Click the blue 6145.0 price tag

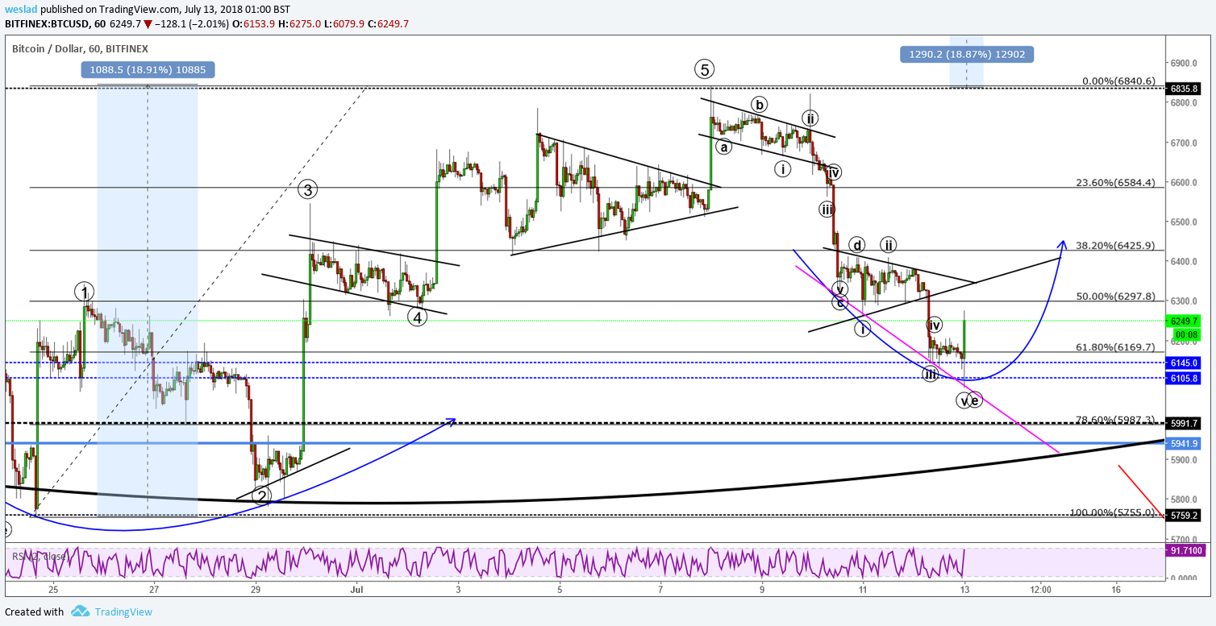click(1185, 363)
